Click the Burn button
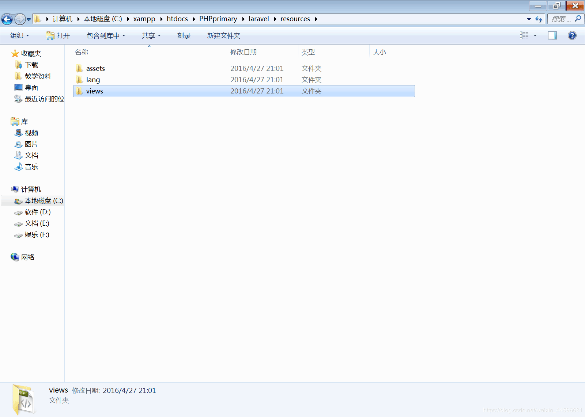585x417 pixels. click(x=184, y=35)
